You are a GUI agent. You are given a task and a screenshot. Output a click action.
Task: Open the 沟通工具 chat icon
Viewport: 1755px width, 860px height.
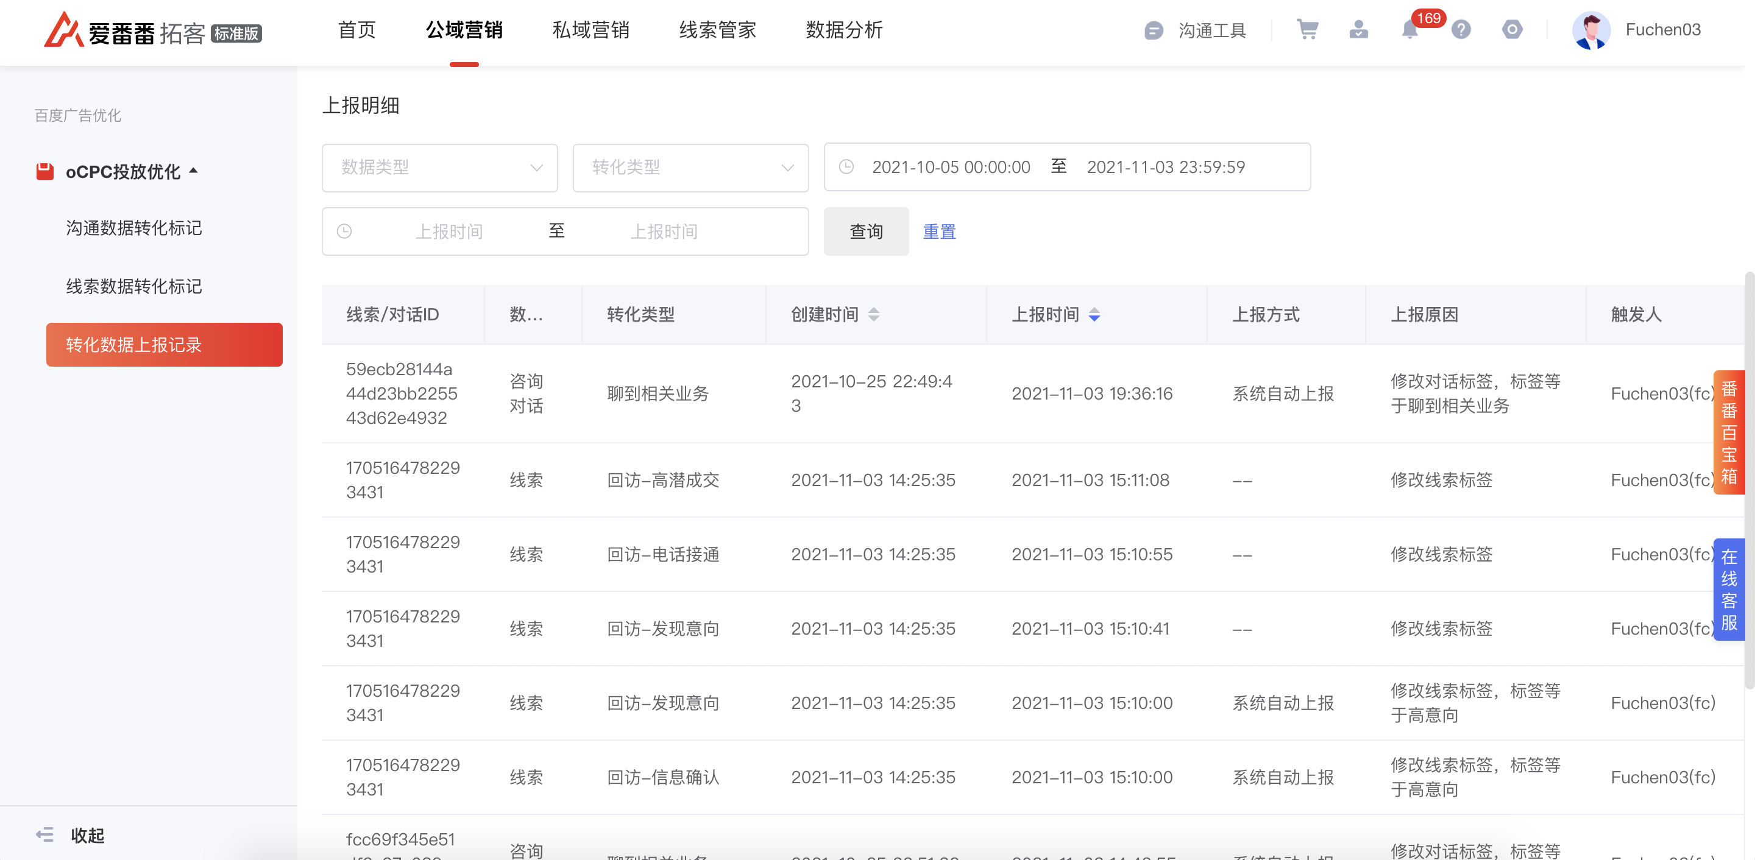tap(1154, 30)
